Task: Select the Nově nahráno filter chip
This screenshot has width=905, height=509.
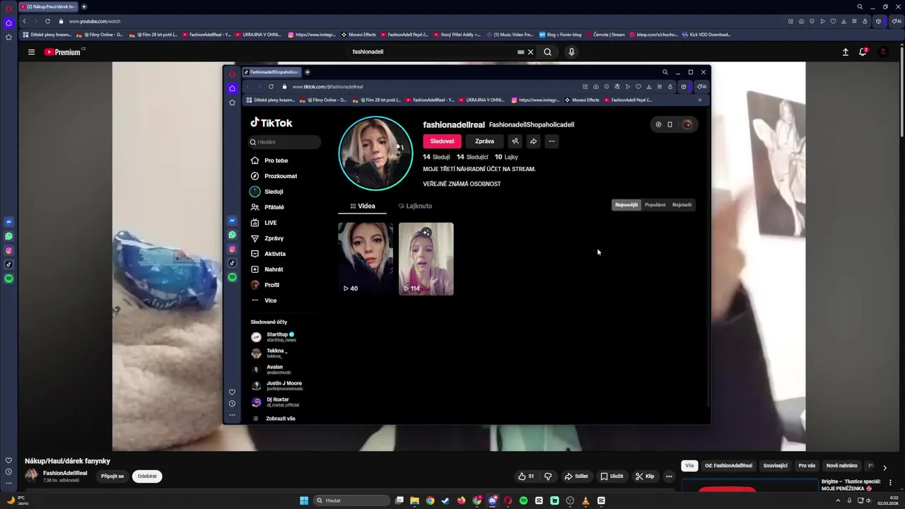Action: [x=842, y=466]
